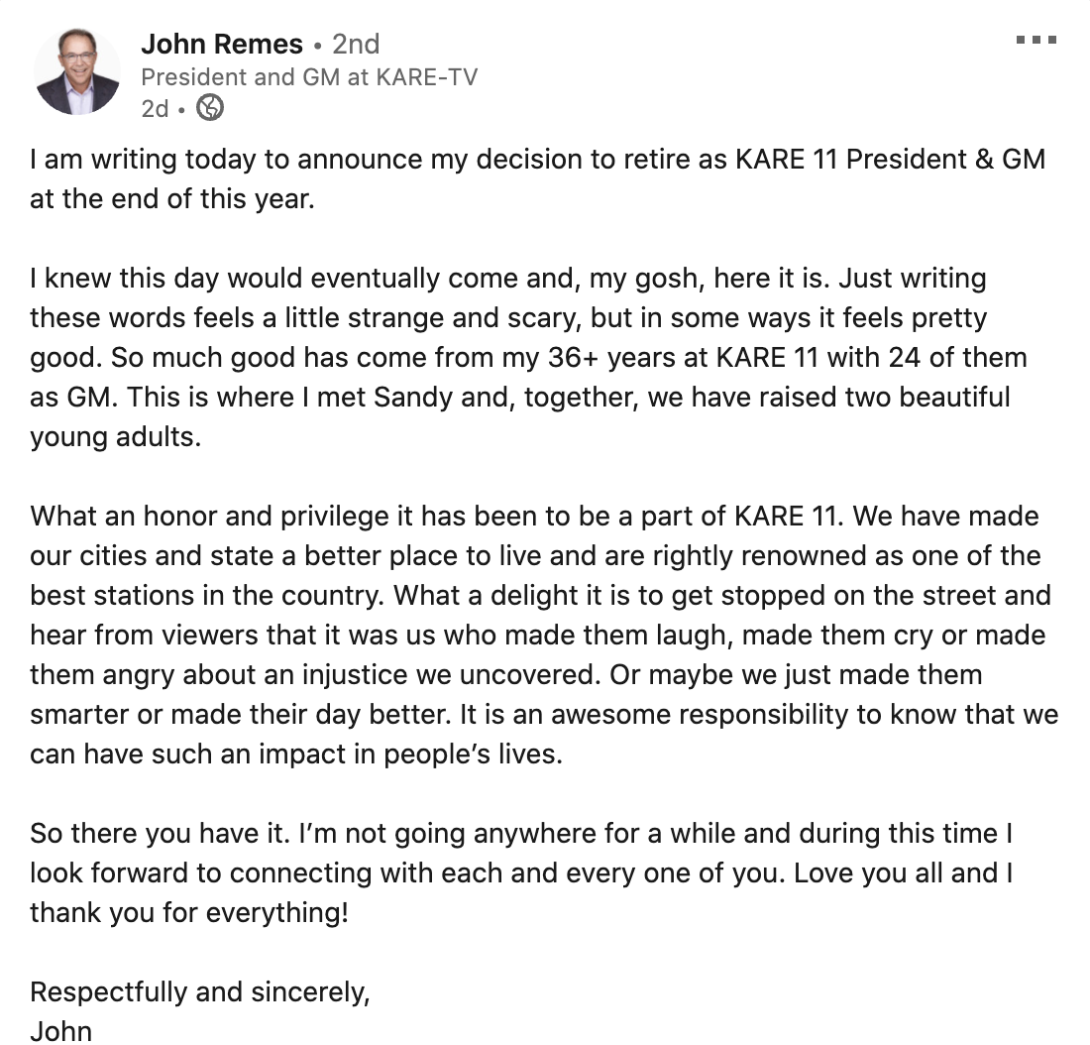Click the 2nd degree connection label
Image resolution: width=1090 pixels, height=1045 pixels.
pyautogui.click(x=356, y=44)
